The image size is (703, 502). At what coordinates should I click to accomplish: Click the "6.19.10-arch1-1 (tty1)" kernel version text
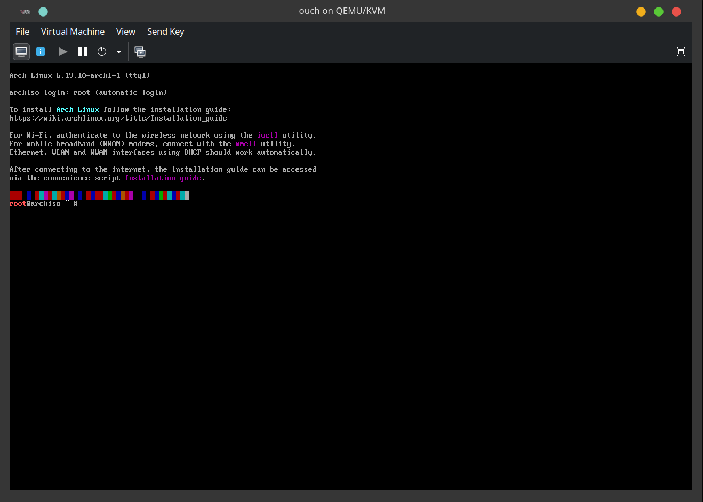pyautogui.click(x=103, y=76)
